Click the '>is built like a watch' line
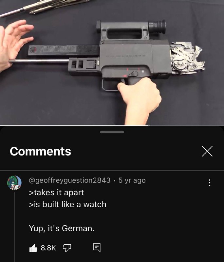The width and height of the screenshot is (224, 262). tap(67, 204)
